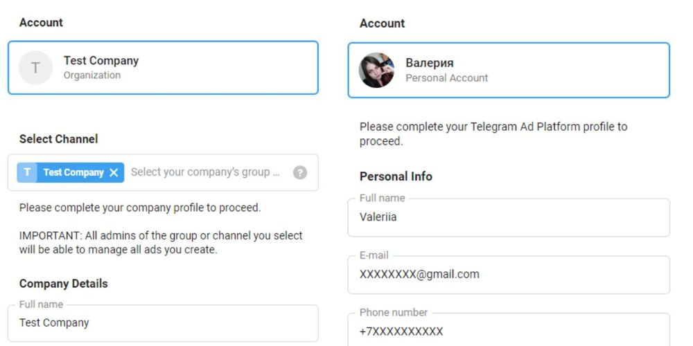Remove the Test Company channel chip
This screenshot has height=346, width=693.
tap(114, 172)
